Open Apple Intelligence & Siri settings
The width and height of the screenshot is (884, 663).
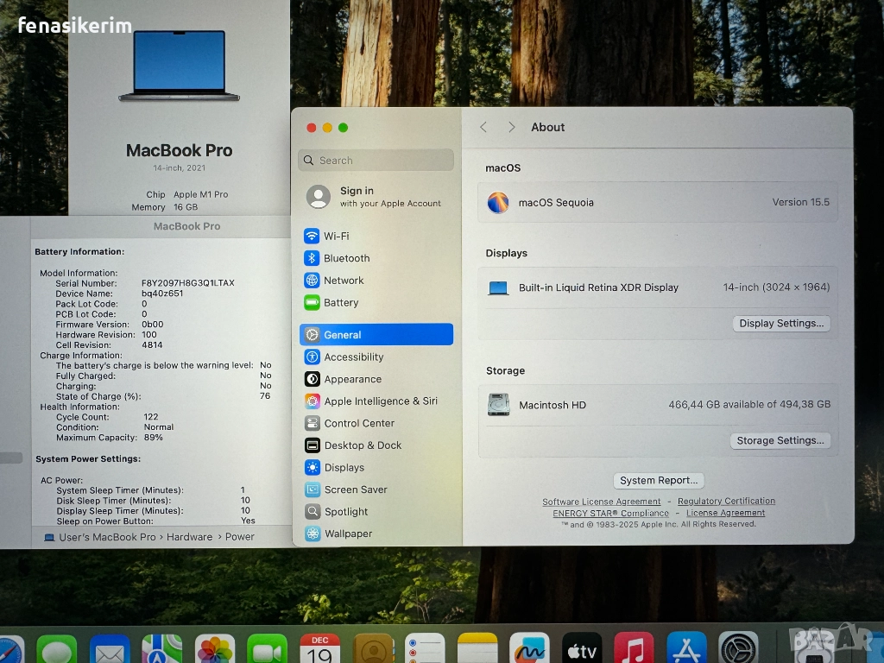380,401
